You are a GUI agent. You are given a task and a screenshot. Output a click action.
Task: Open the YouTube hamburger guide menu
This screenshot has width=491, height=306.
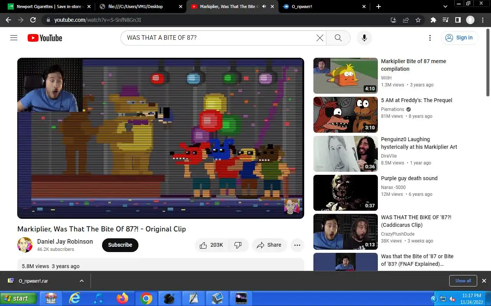14,37
